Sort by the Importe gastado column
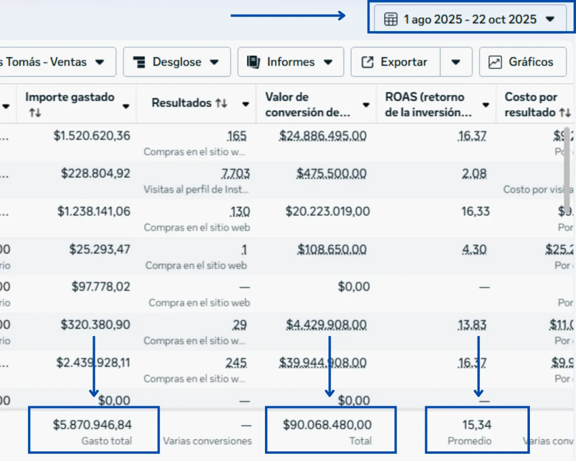Screen dimensions: 576x461 coord(35,114)
